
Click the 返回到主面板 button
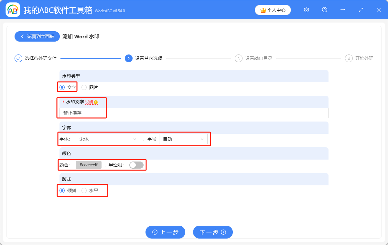tap(37, 36)
